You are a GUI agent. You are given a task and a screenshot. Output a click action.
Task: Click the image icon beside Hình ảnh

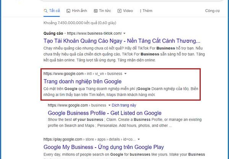[x=68, y=11]
